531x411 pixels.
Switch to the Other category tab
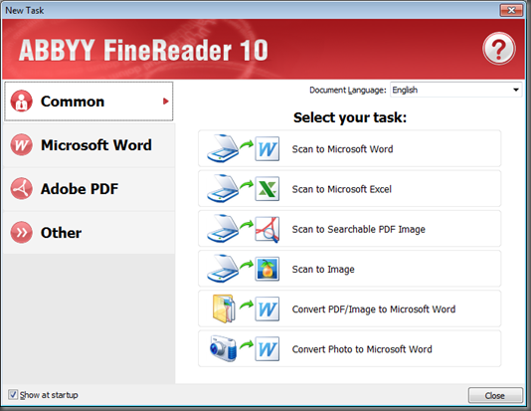(x=89, y=233)
